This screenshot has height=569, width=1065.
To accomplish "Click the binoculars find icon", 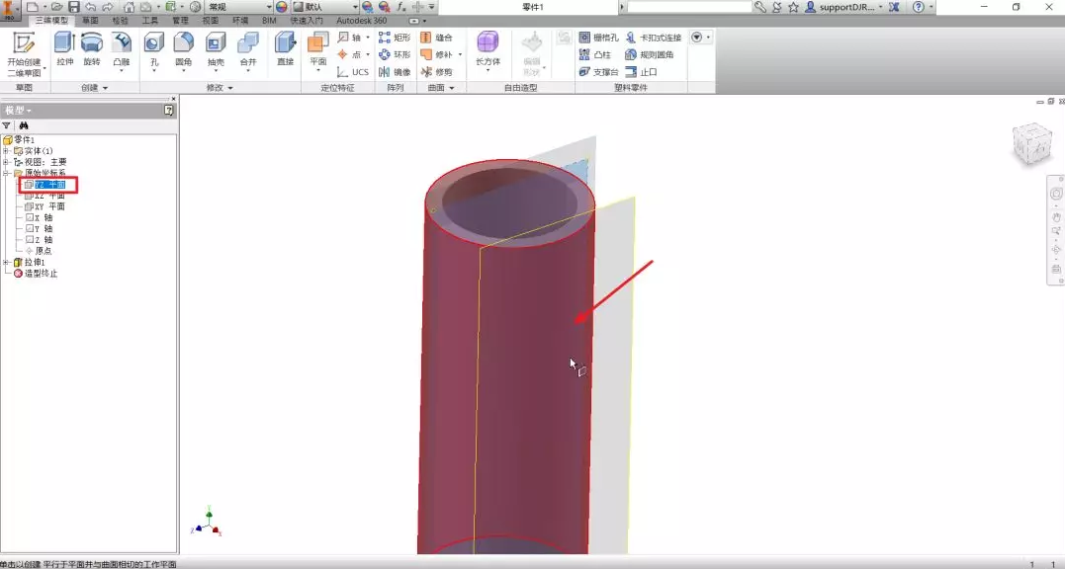I will click(24, 125).
